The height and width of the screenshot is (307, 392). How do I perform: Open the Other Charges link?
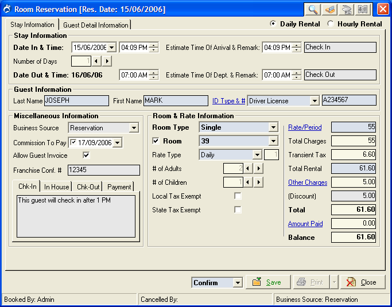pyautogui.click(x=308, y=182)
